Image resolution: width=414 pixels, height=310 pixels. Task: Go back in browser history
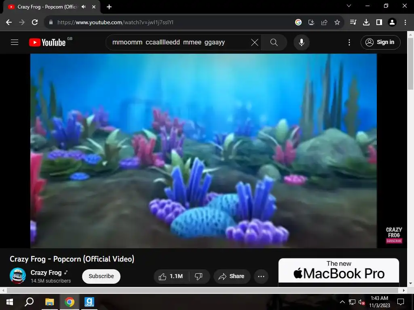[x=9, y=23]
